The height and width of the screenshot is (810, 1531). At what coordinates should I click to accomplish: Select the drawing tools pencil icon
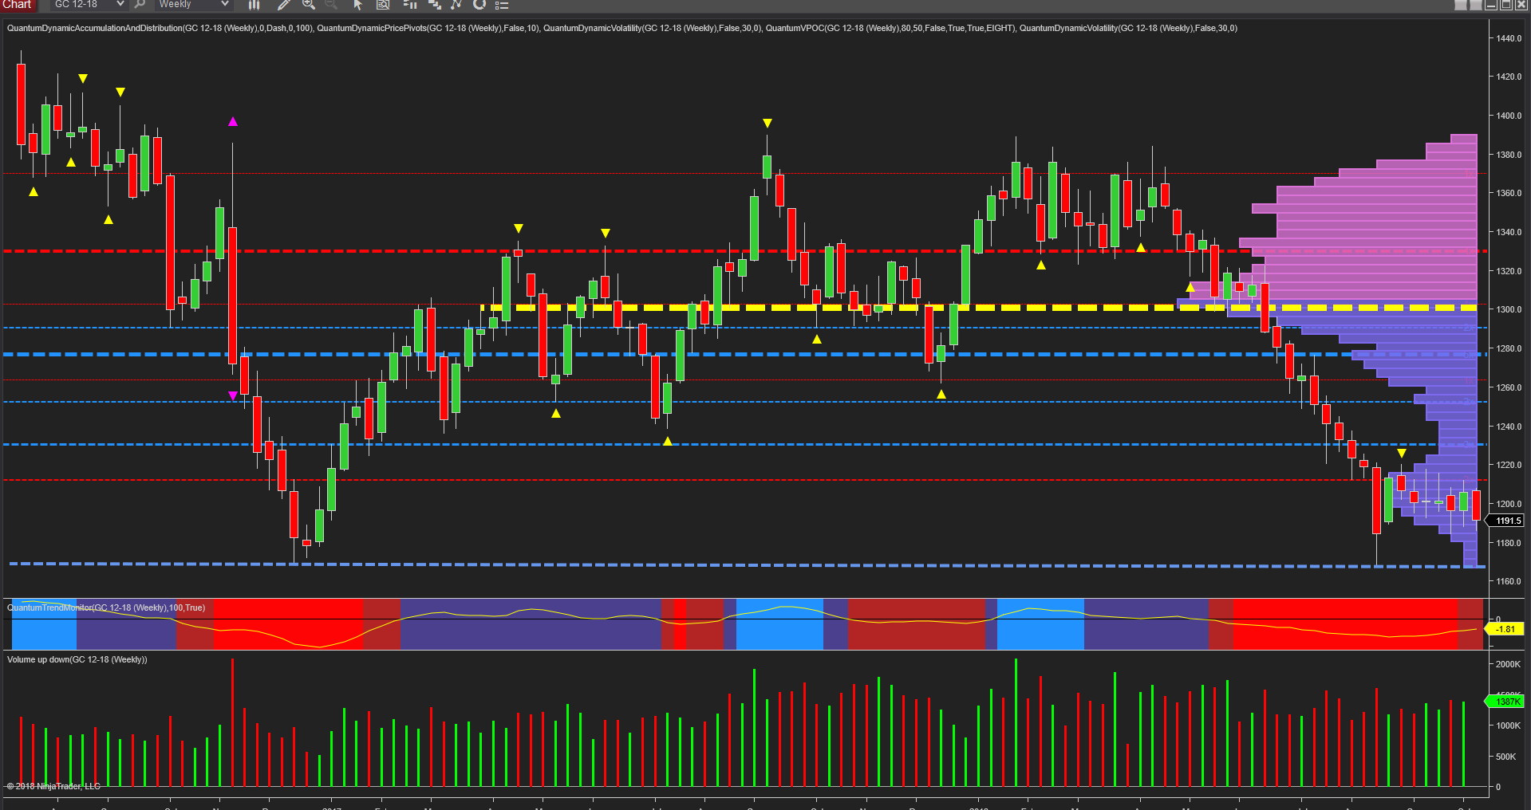(x=283, y=5)
